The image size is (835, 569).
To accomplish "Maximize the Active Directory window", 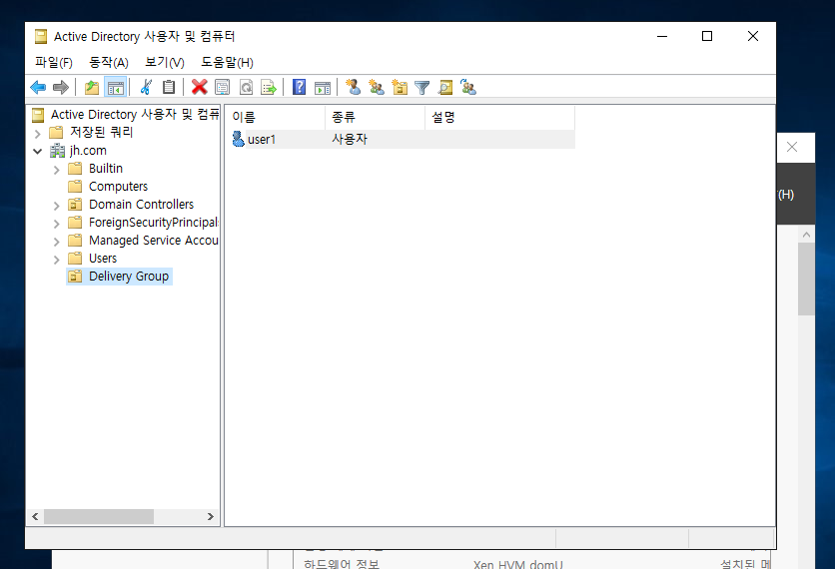I will click(x=707, y=36).
